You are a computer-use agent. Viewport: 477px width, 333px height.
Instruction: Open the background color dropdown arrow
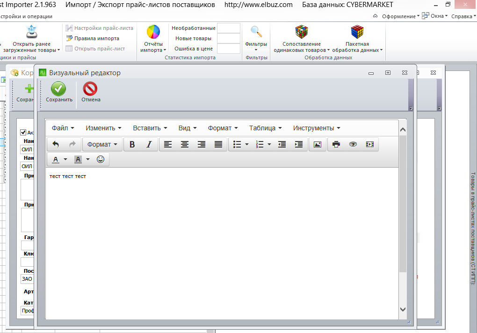coord(88,159)
